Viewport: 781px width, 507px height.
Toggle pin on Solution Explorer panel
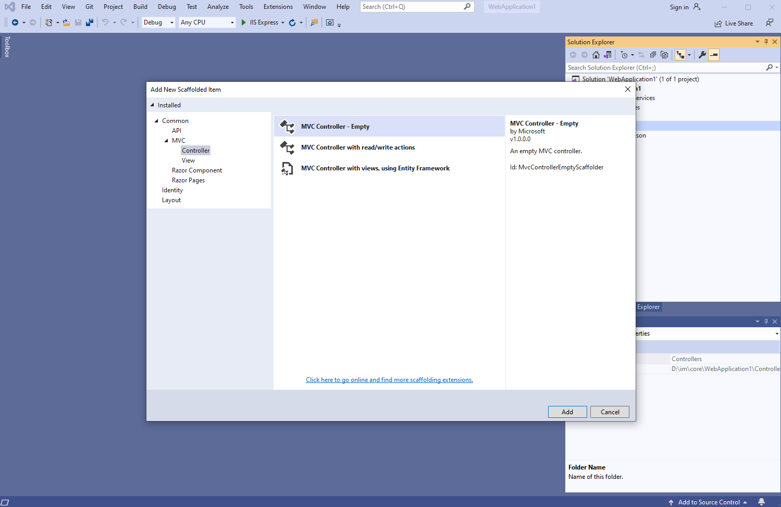click(x=766, y=42)
